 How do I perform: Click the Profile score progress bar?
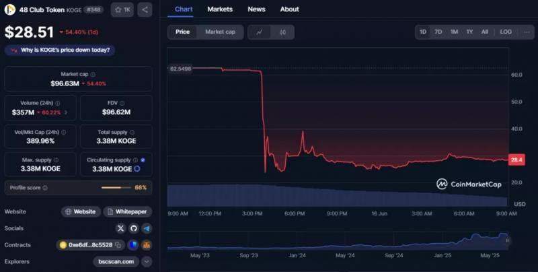coord(116,188)
